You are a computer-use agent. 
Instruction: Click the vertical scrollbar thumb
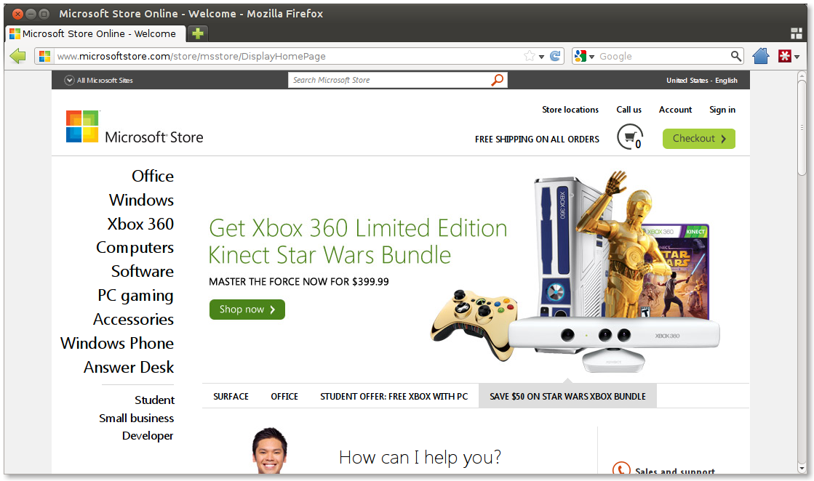coord(802,127)
